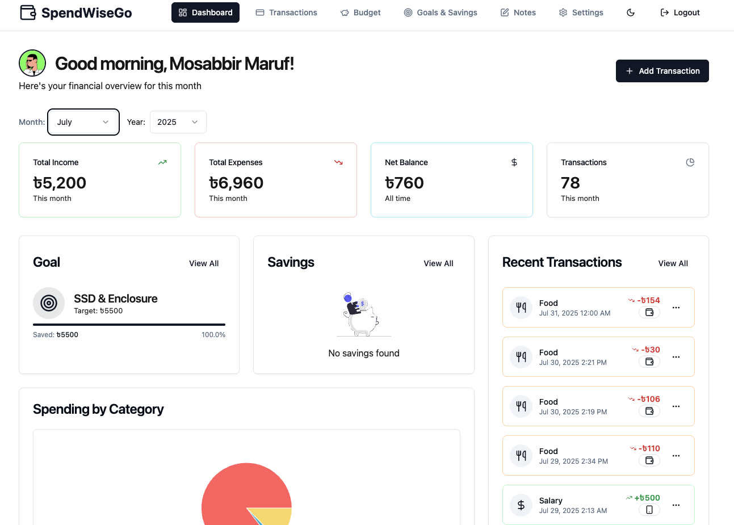Screen dimensions: 734x525
Task: Click the Add Transaction button
Action: pos(662,71)
